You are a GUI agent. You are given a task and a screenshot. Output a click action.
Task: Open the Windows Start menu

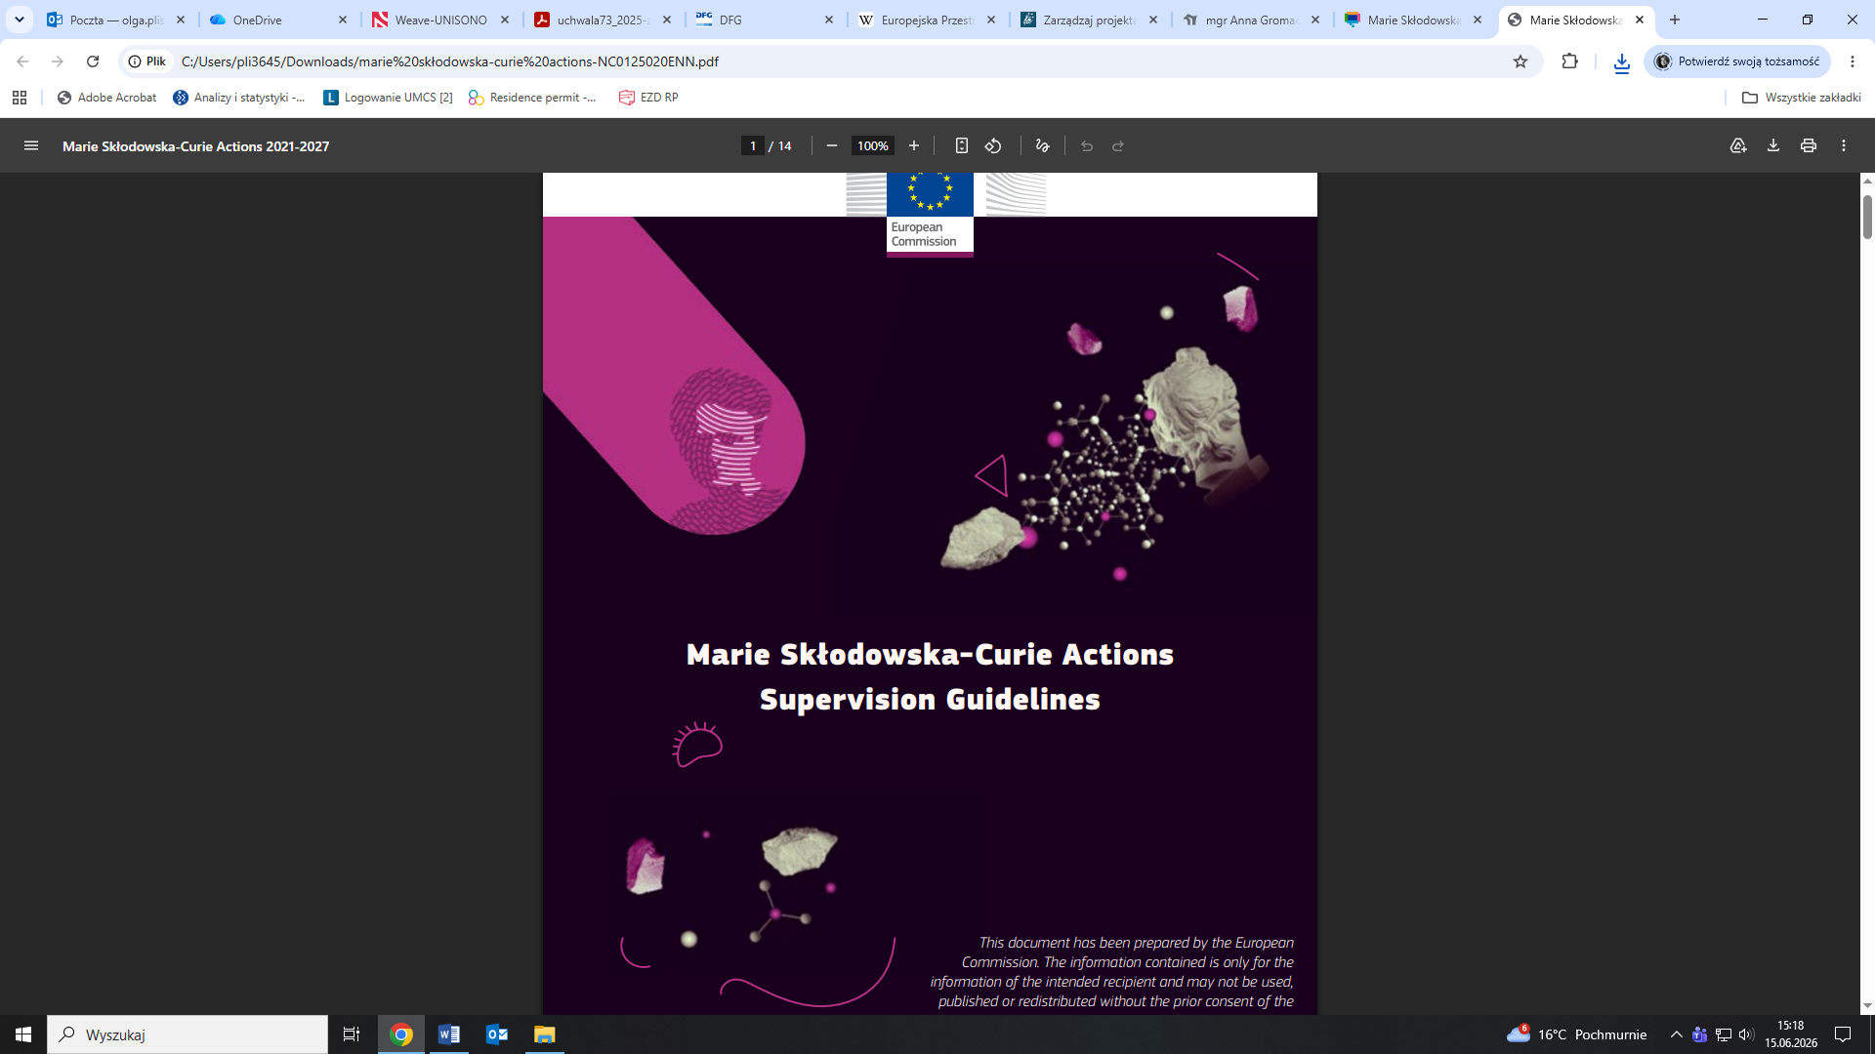click(x=23, y=1034)
